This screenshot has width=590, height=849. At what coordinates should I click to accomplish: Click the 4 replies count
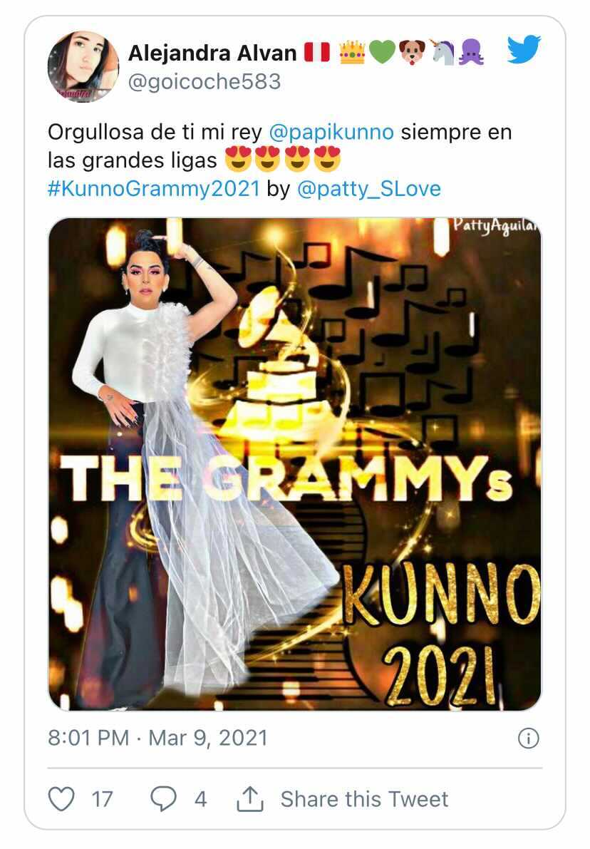tap(200, 799)
